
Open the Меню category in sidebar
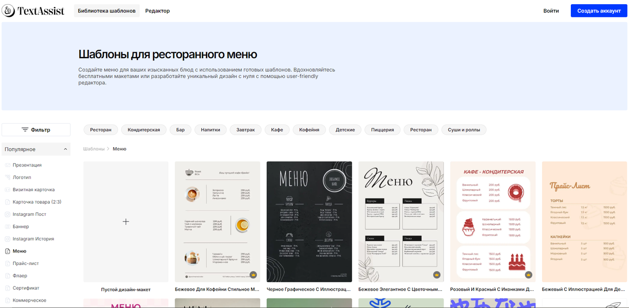[x=7, y=251]
